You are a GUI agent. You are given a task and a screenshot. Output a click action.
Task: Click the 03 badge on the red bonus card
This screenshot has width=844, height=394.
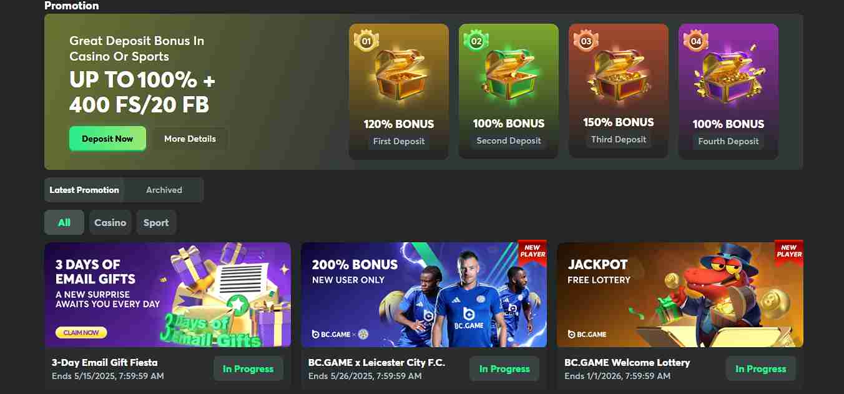tap(586, 41)
